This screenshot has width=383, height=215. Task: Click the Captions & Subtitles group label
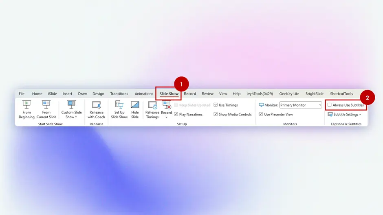pos(346,124)
